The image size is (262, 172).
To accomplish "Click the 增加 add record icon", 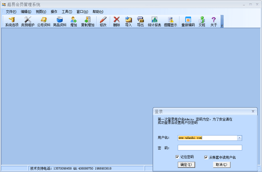I will click(73, 22).
